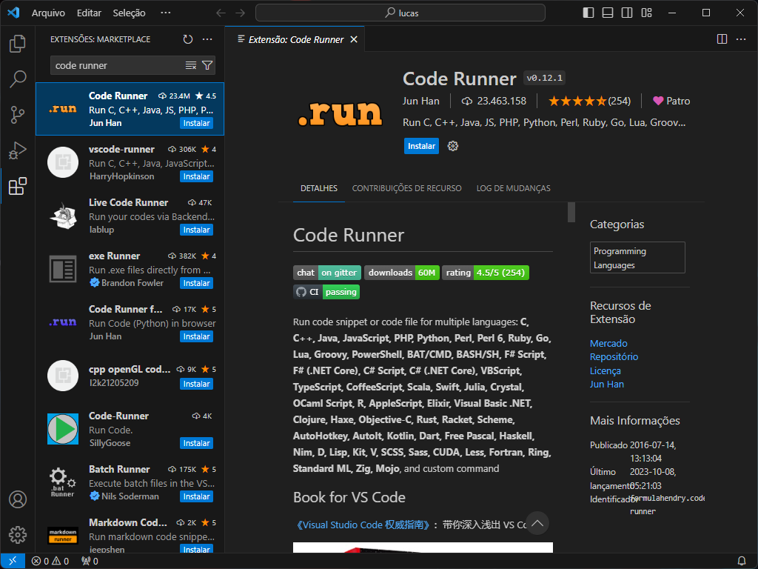Click inside the code runner search field
The image size is (758, 569).
click(111, 65)
